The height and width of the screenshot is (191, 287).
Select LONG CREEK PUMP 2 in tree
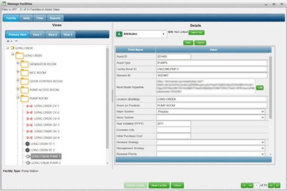point(45,163)
